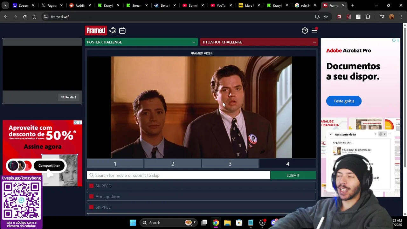
Task: Open the media control icon in toolbar
Action: [382, 17]
